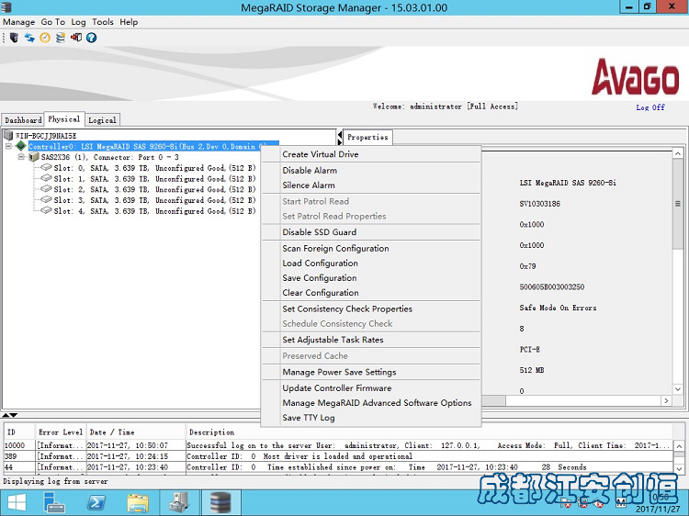
Task: Collapse the SAS2X36 enclosure node
Action: click(21, 157)
